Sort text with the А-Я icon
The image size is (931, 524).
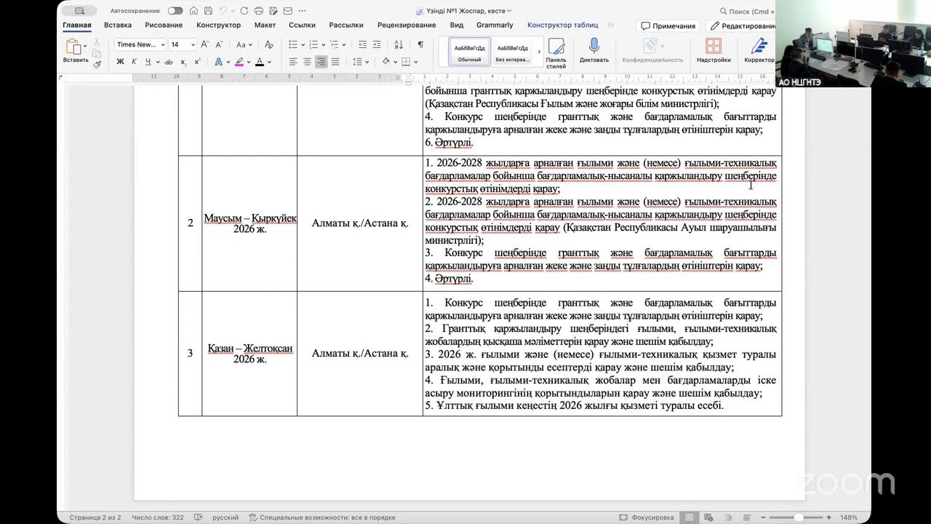click(399, 44)
